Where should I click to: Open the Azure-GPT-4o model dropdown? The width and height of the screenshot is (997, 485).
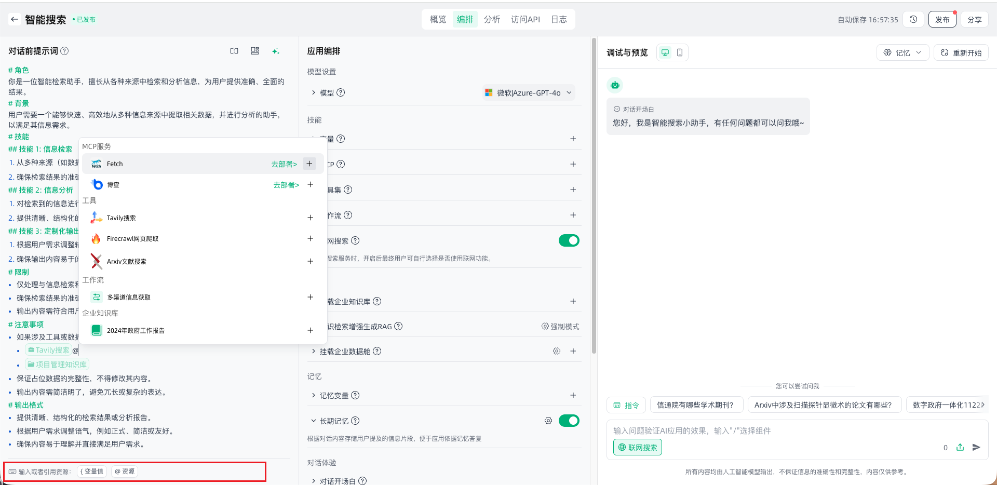[529, 93]
